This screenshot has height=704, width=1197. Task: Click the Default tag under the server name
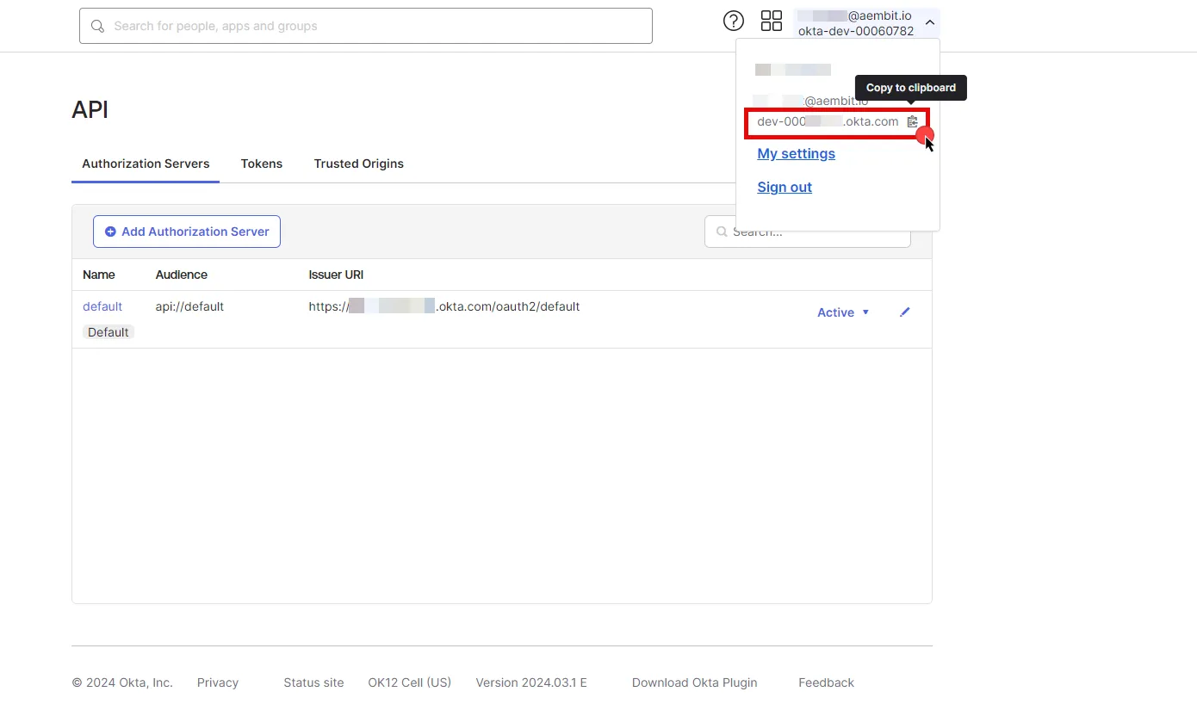(108, 331)
